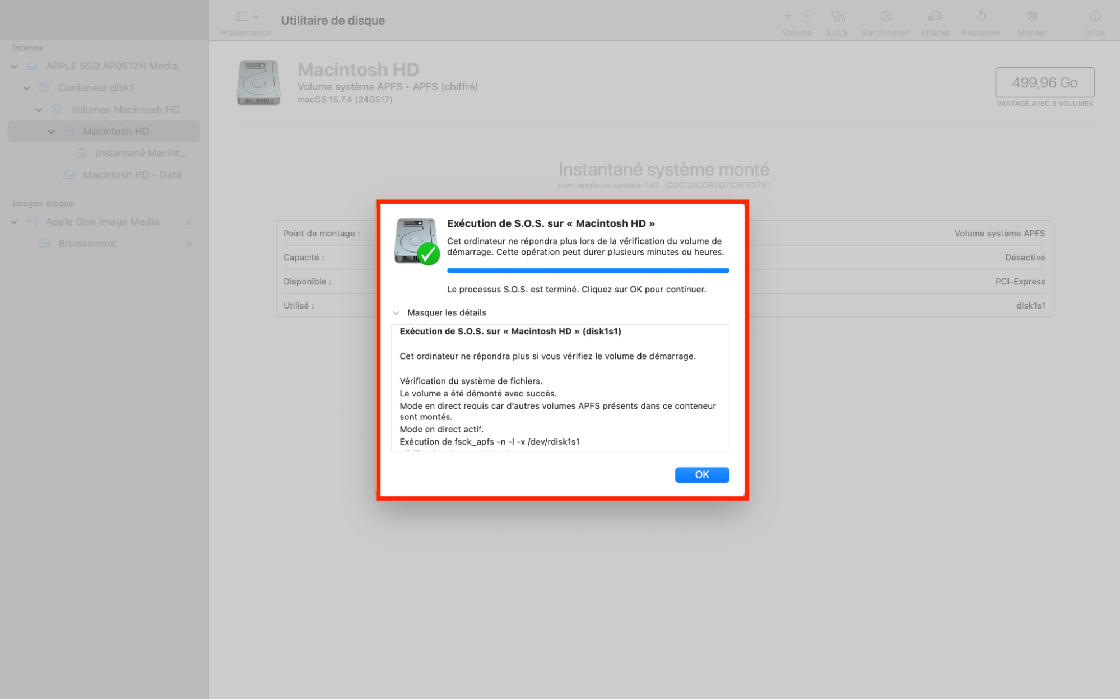The width and height of the screenshot is (1120, 700).
Task: Collapse the APPLE SSD AP0512N Media tree
Action: pyautogui.click(x=14, y=66)
